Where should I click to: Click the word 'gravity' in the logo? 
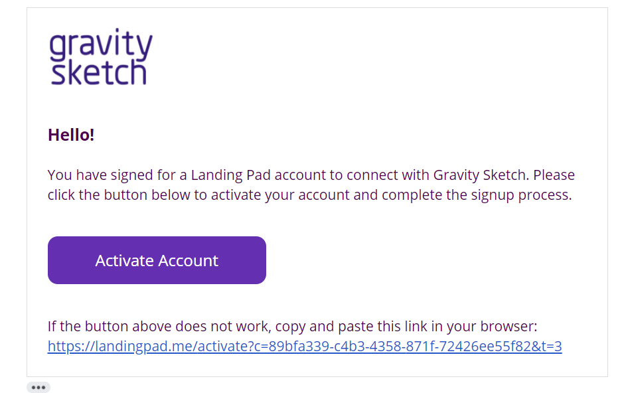100,43
